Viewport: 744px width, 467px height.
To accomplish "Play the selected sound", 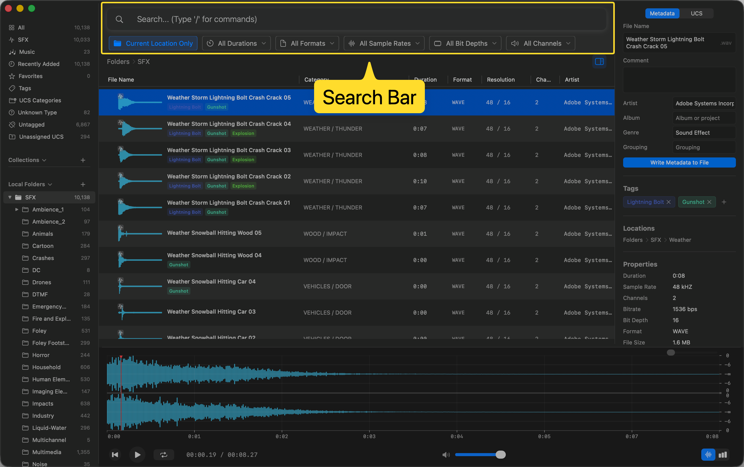I will 138,454.
